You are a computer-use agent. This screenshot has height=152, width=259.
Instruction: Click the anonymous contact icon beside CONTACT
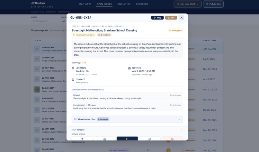(73, 80)
